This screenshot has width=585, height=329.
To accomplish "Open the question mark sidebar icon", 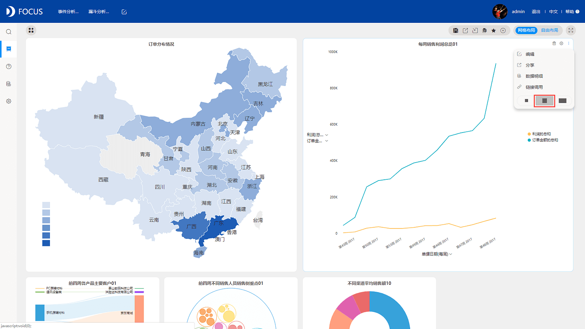I will (9, 66).
